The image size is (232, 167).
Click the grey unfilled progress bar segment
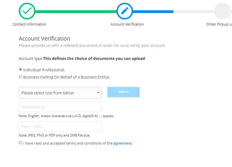point(194,12)
